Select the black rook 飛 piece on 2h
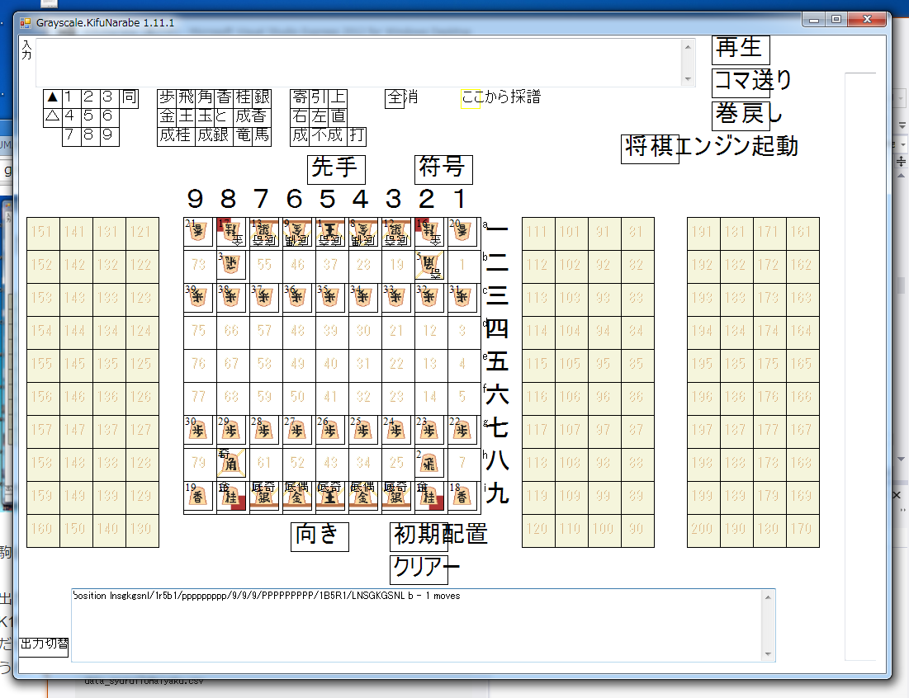The image size is (909, 698). coord(429,463)
